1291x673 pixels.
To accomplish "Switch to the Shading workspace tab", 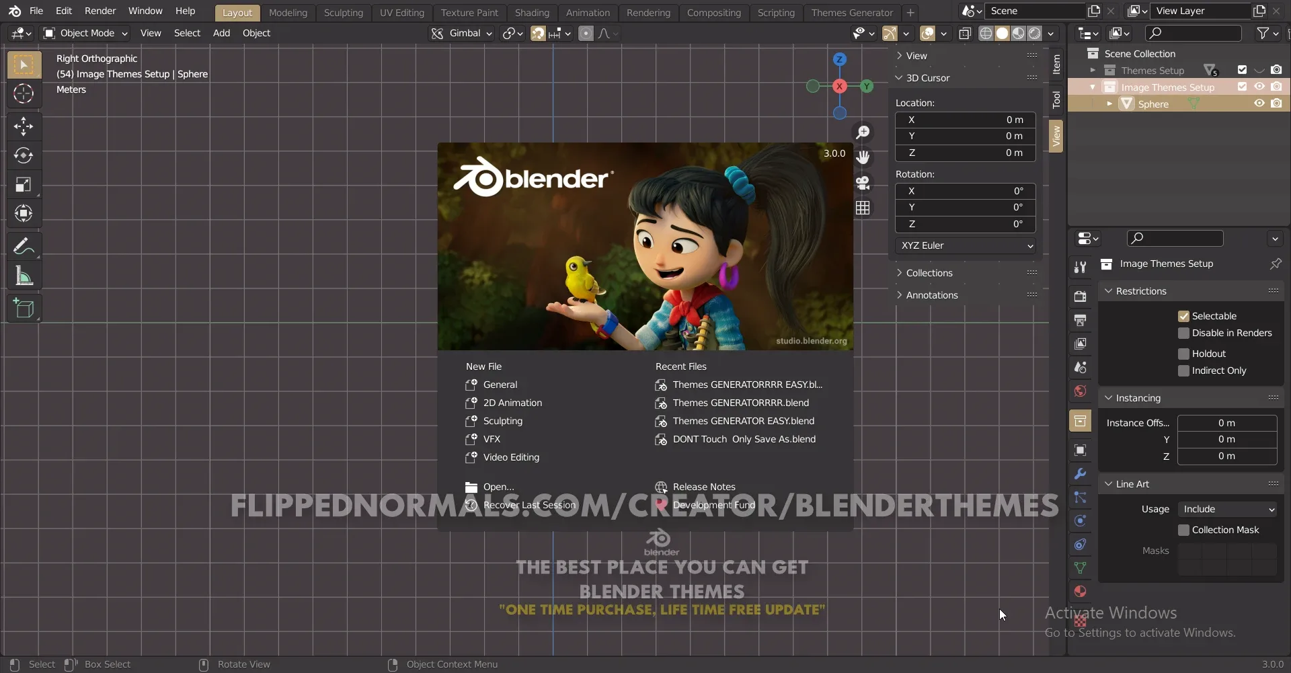I will [x=532, y=12].
